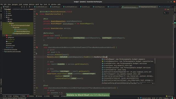176x99 pixels.
Task: Select com.forbusypeople.budget package
Action: pos(20,25)
